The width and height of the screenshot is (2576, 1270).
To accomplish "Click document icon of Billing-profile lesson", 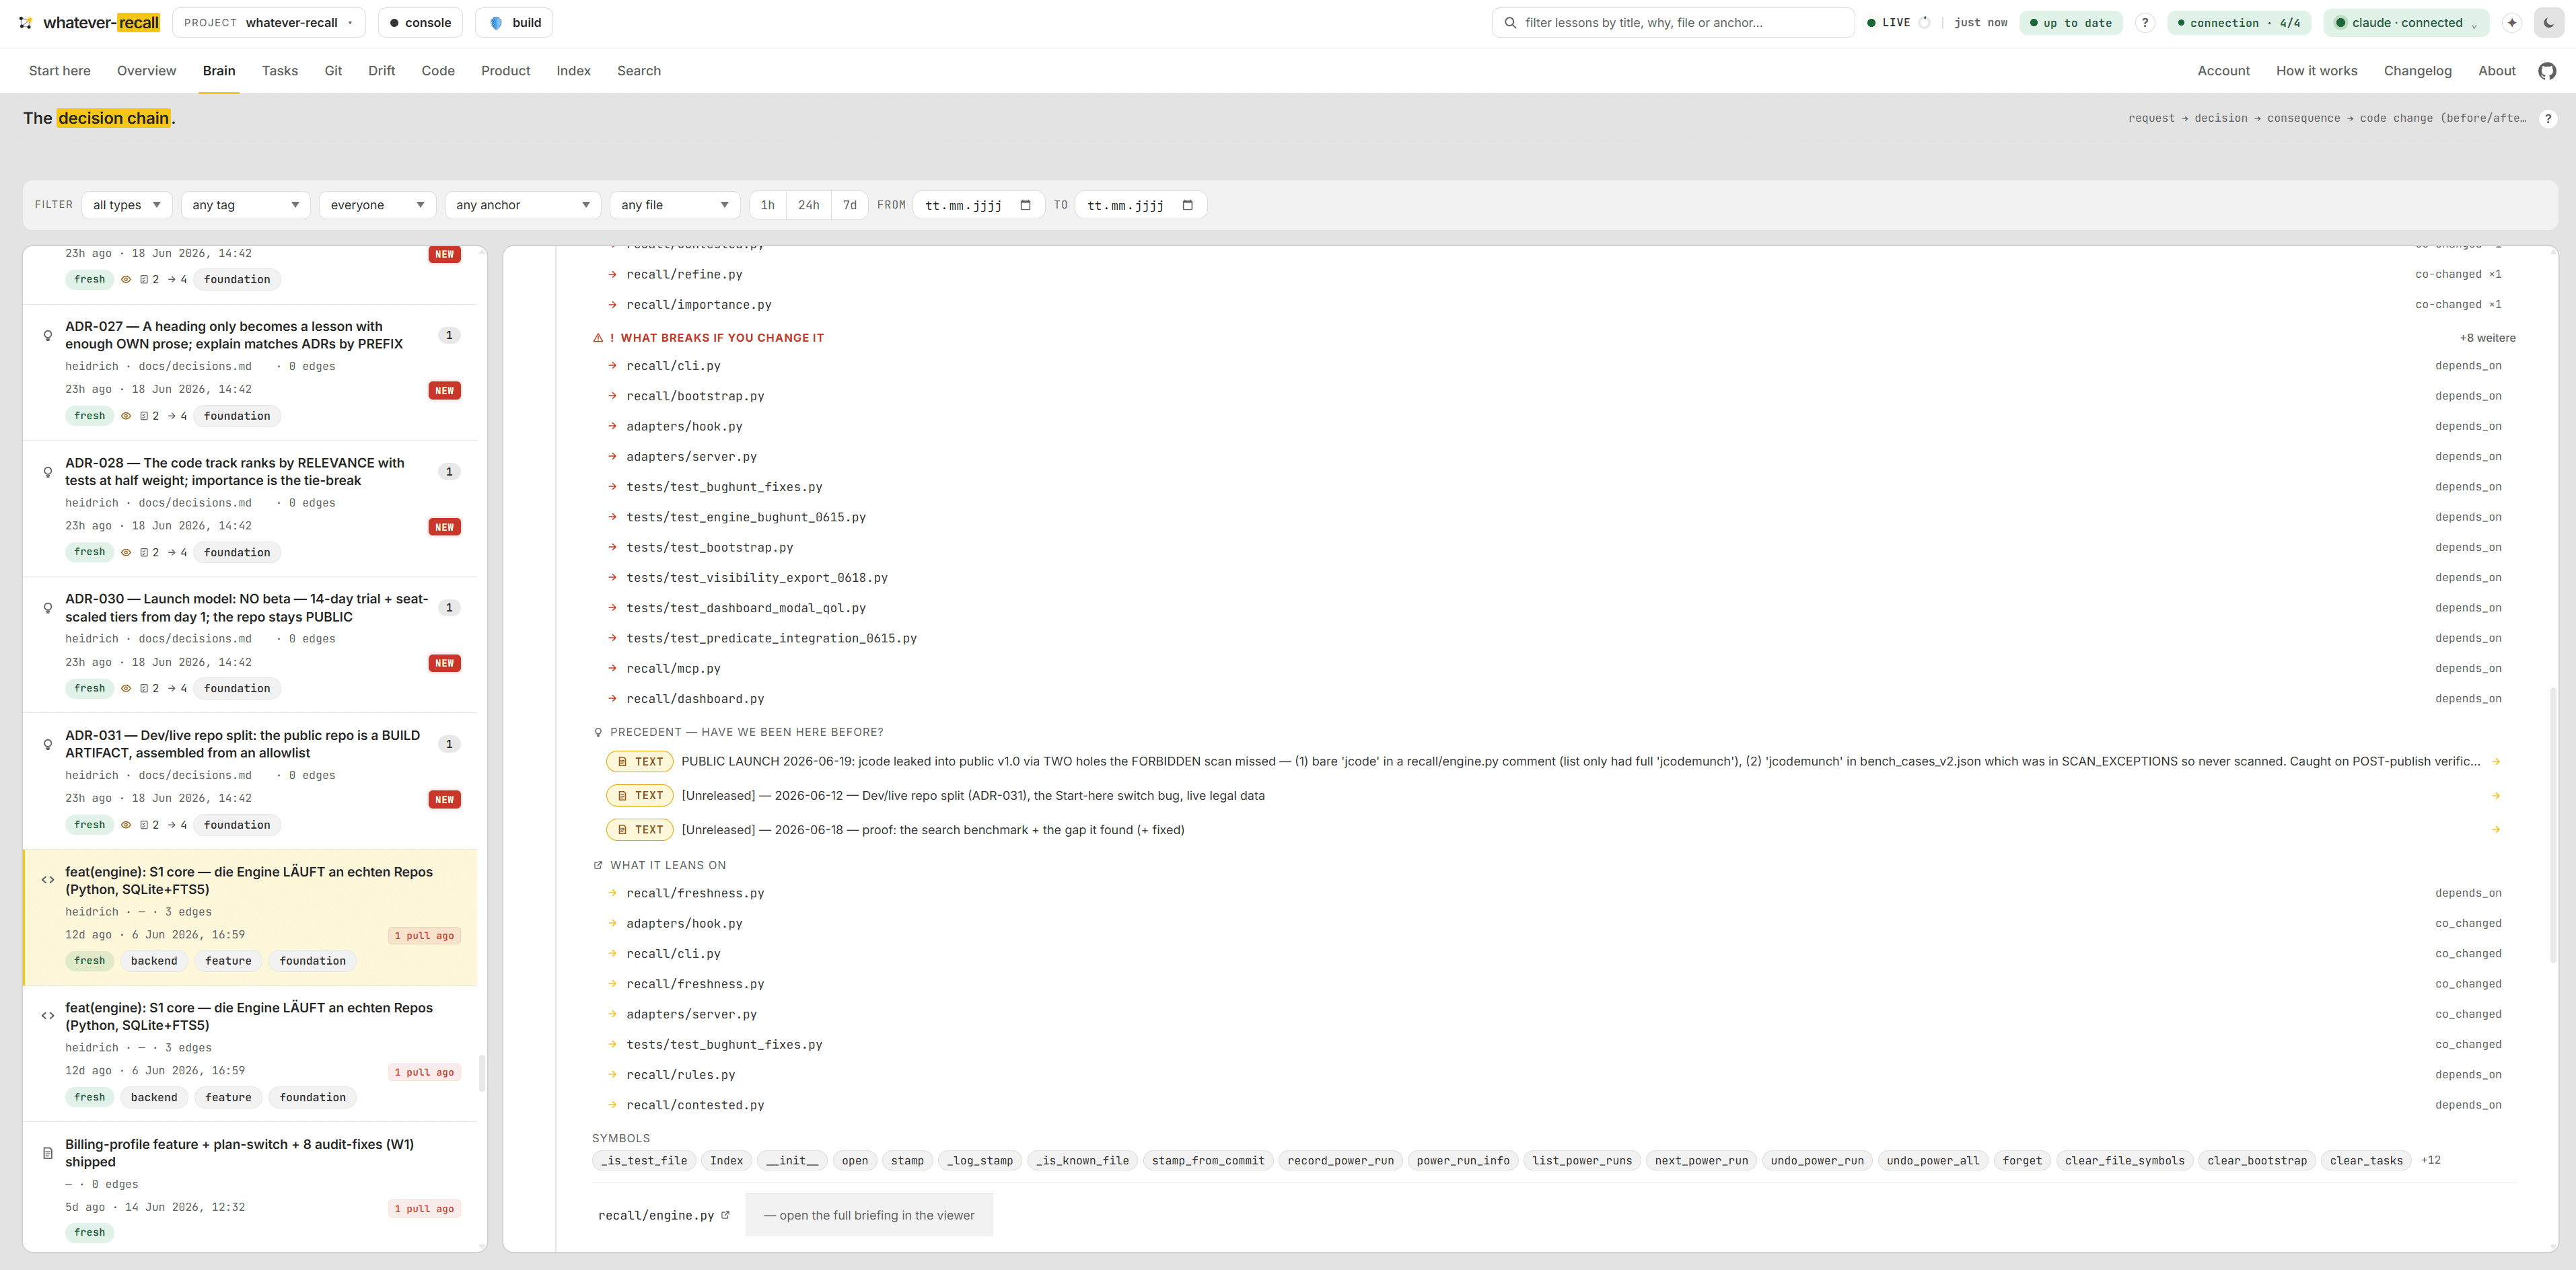I will [x=47, y=1153].
